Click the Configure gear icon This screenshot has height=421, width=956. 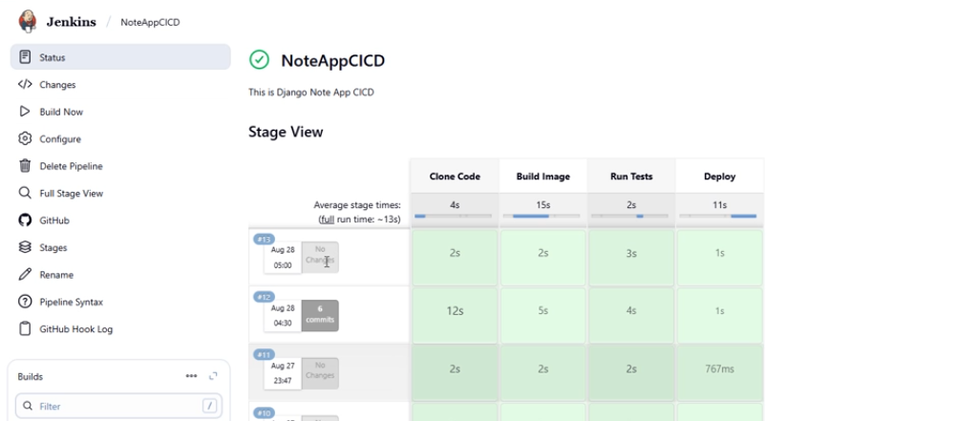pyautogui.click(x=25, y=139)
